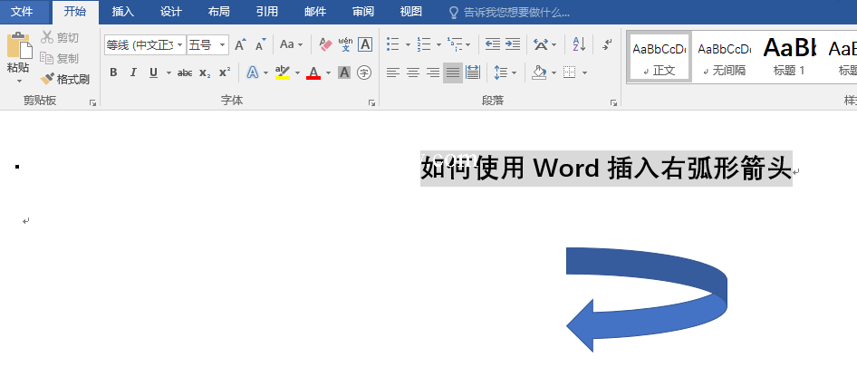Open the Asian layout (A with arrows) tool
Viewport: 857px width, 367px height.
pyautogui.click(x=541, y=44)
